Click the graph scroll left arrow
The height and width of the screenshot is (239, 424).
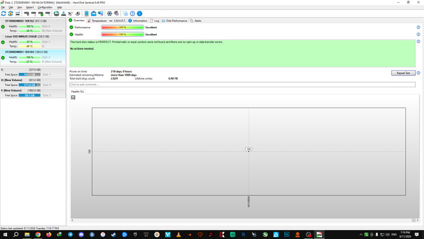(72, 220)
